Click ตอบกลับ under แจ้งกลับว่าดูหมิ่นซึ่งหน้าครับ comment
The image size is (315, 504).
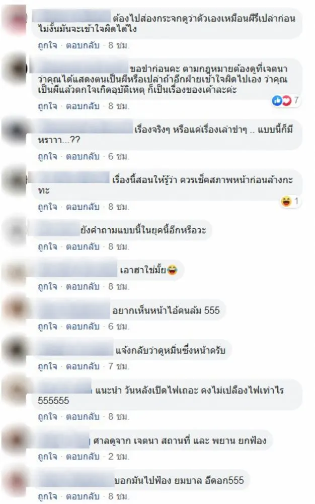(x=83, y=366)
